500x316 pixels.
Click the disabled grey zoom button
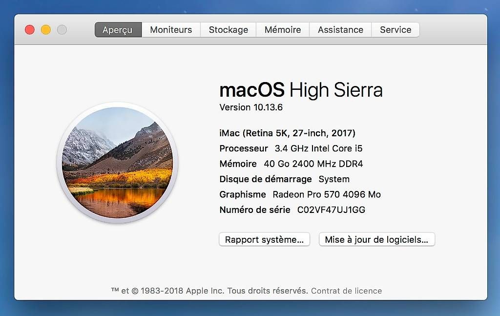(x=62, y=30)
